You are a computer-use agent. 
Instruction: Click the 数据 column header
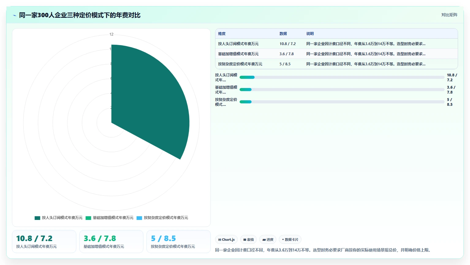coord(283,34)
